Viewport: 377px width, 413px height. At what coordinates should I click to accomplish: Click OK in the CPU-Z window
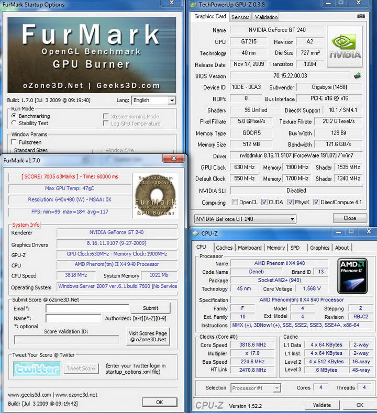click(360, 405)
